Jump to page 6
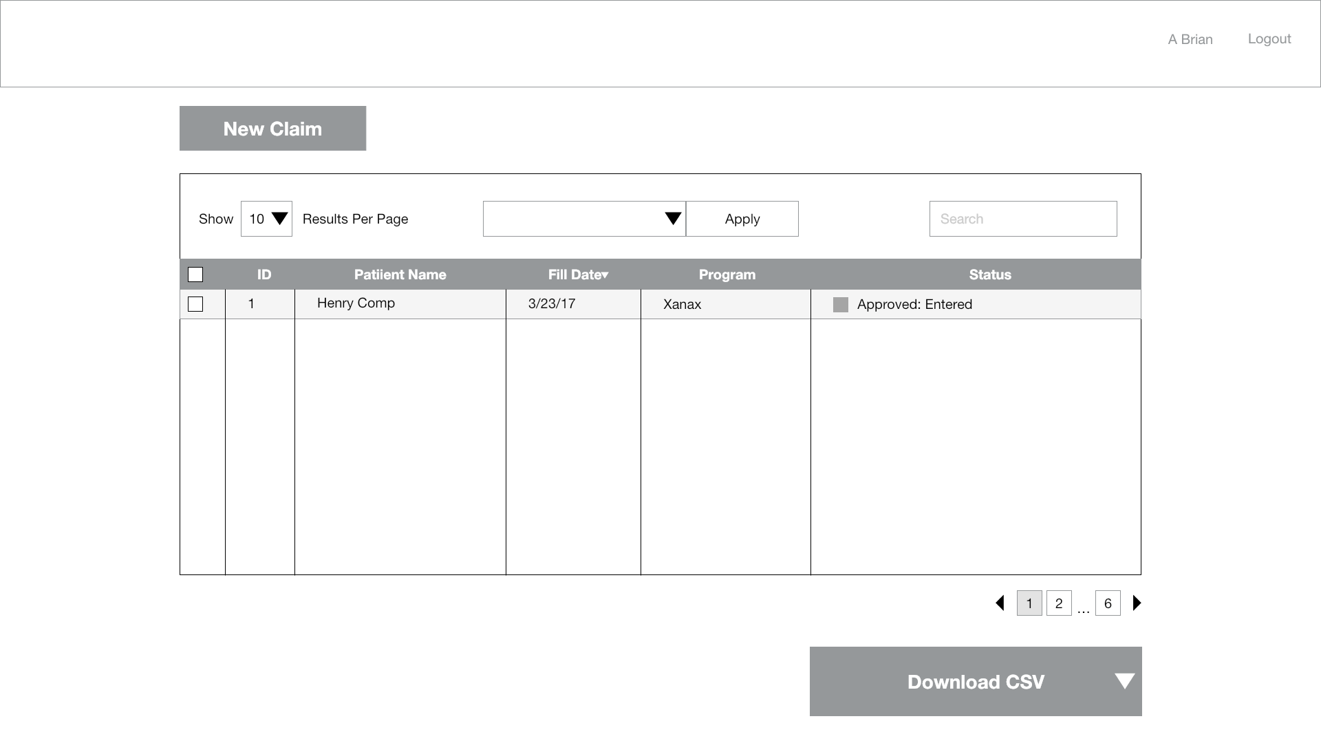Screen dimensions: 1321x743 coord(1107,603)
